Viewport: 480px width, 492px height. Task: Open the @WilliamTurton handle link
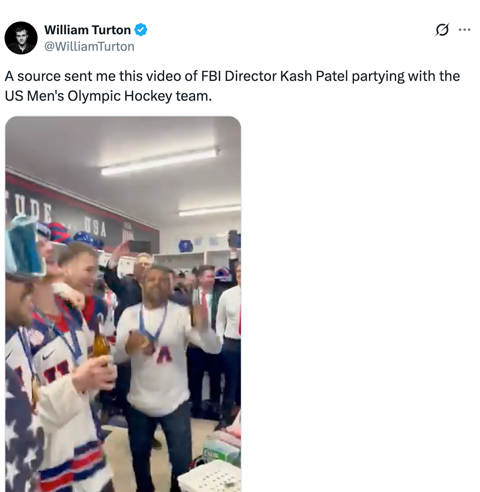click(89, 47)
